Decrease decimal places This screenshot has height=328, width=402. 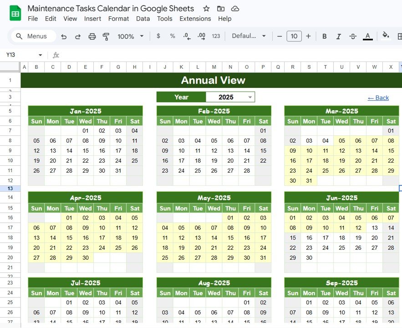coord(187,36)
